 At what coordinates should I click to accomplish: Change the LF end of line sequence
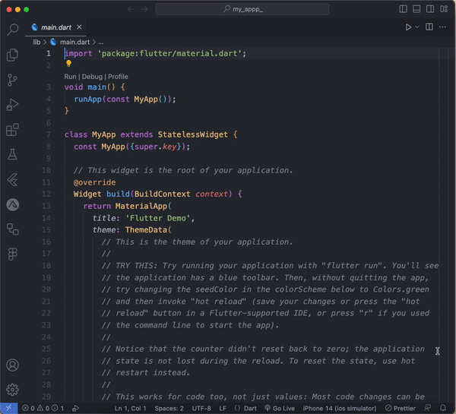click(x=223, y=408)
